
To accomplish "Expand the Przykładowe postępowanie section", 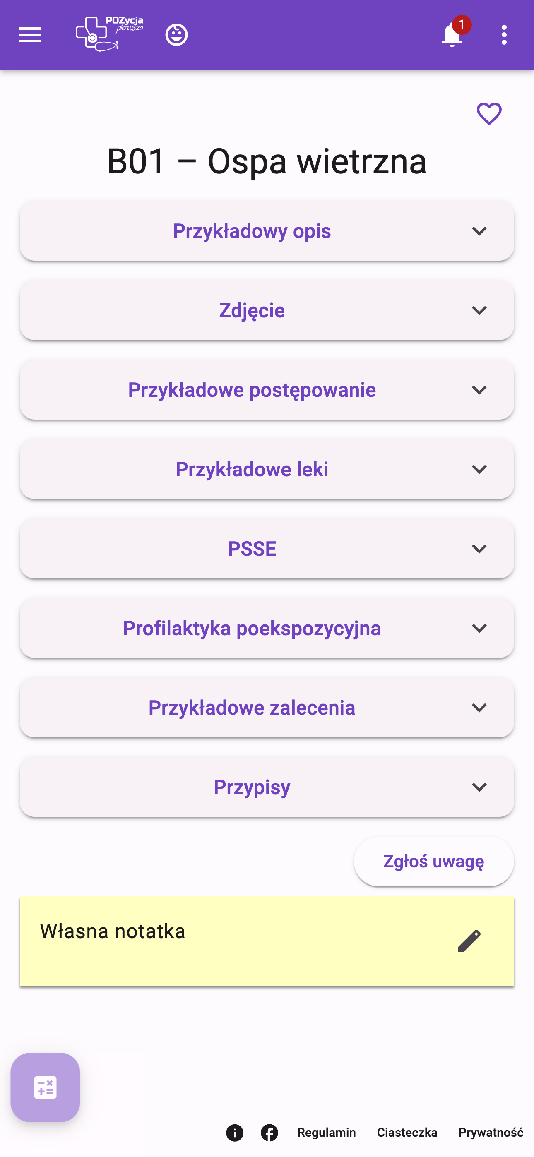I will [x=267, y=390].
